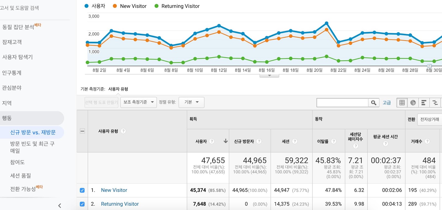The height and width of the screenshot is (210, 442).
Task: Click the annotation marker on chart axis
Action: pyautogui.click(x=429, y=66)
